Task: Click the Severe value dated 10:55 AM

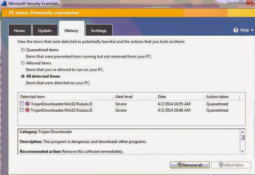Action: tap(121, 104)
